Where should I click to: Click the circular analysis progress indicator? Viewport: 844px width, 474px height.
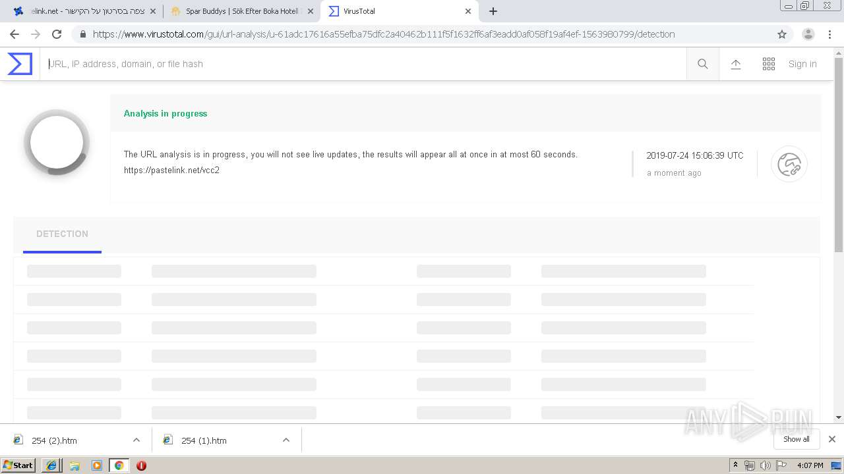pyautogui.click(x=57, y=142)
